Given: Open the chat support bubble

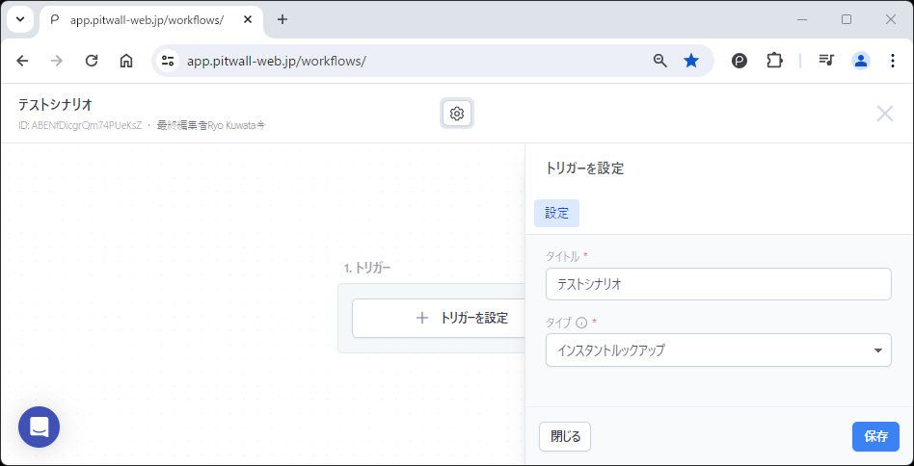Looking at the screenshot, I should coord(40,427).
